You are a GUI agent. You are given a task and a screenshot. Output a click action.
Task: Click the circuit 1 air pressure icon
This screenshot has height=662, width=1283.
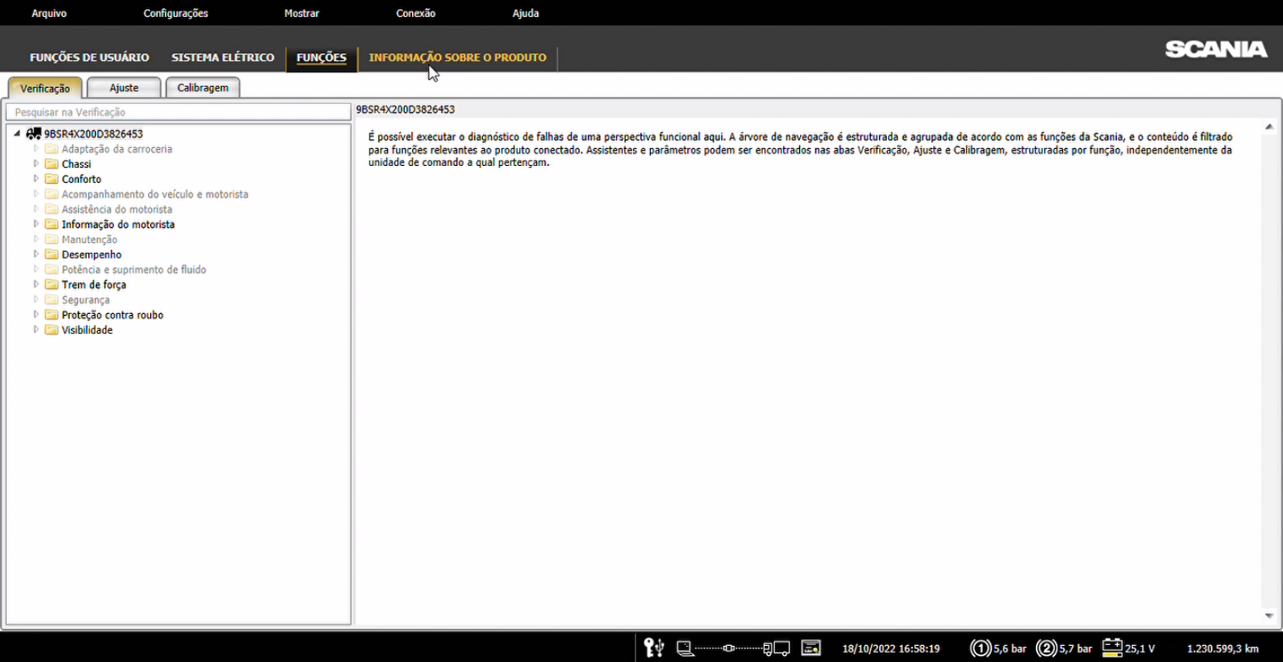coord(980,648)
